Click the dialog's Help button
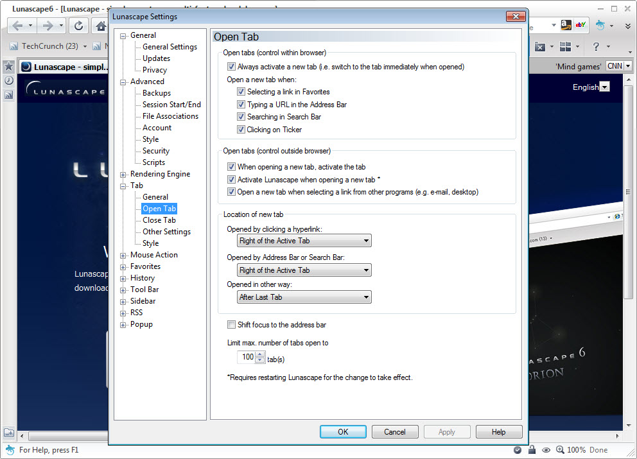This screenshot has width=637, height=459. coord(499,432)
